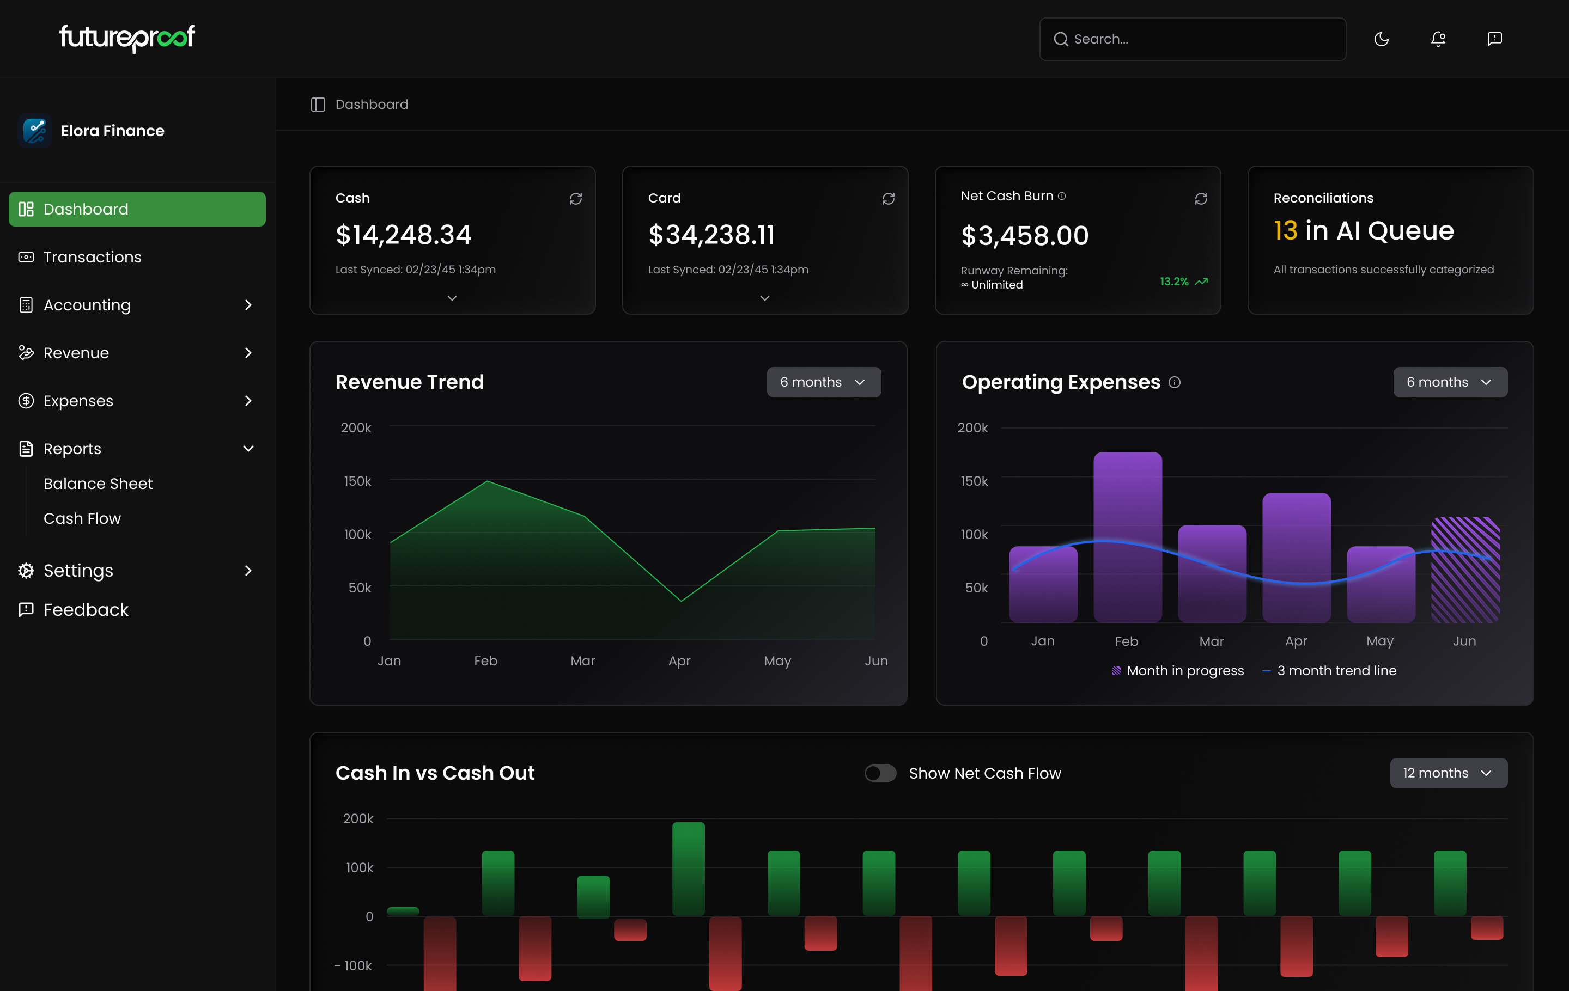Click into the Search field

click(x=1199, y=39)
